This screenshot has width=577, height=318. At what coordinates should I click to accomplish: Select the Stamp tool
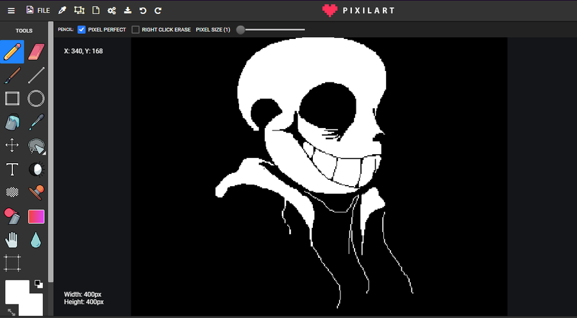coord(37,192)
